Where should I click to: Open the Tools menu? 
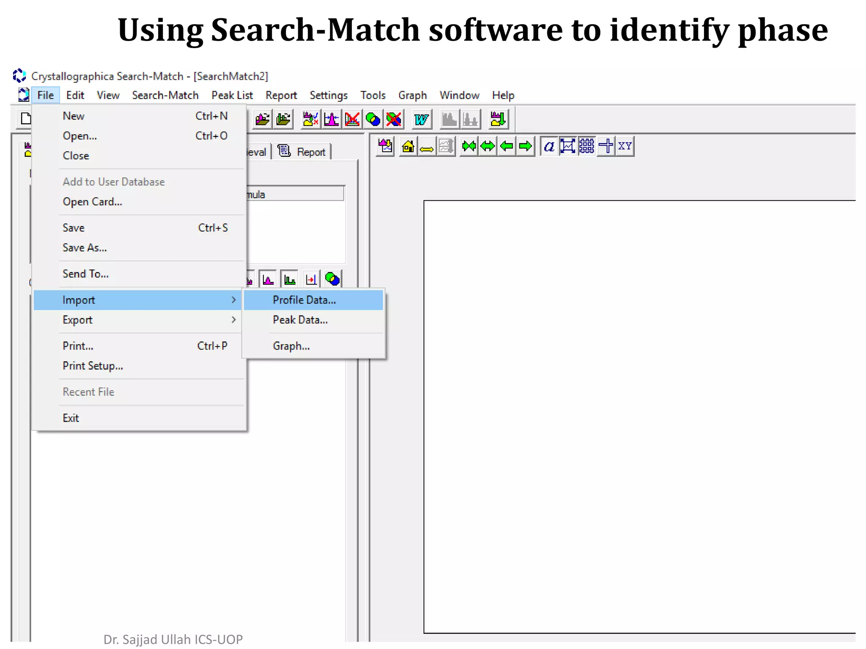click(x=373, y=95)
